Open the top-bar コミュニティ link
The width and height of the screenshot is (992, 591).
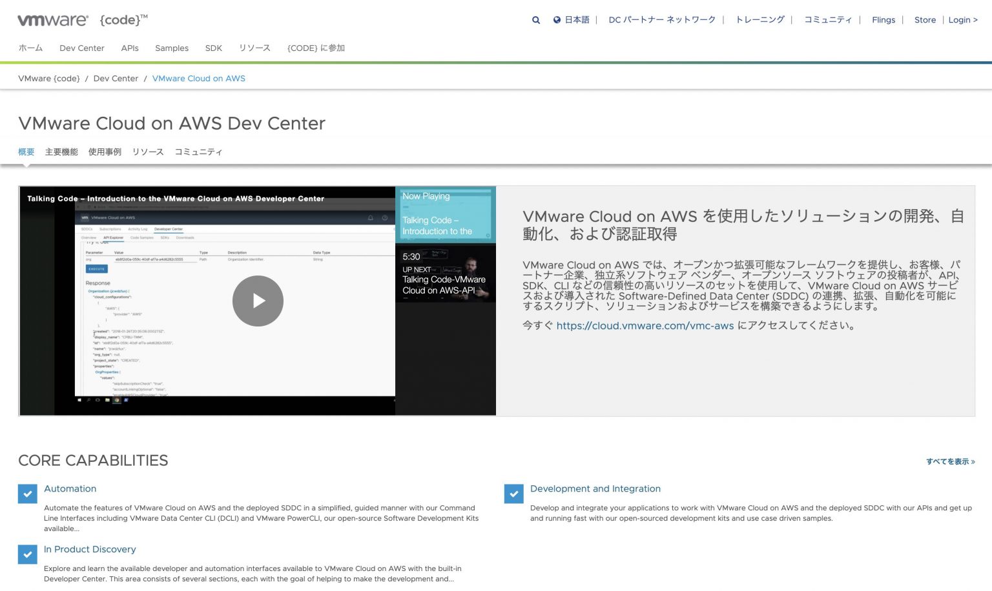[828, 20]
